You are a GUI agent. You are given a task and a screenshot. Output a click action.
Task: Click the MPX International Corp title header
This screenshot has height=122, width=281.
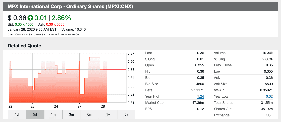click(70, 7)
